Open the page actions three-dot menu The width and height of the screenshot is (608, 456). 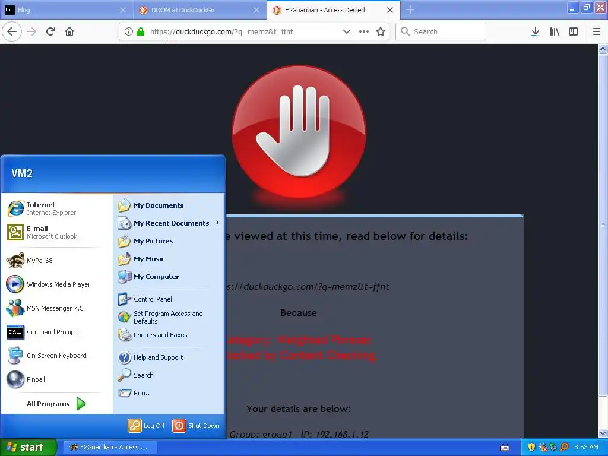click(x=363, y=31)
